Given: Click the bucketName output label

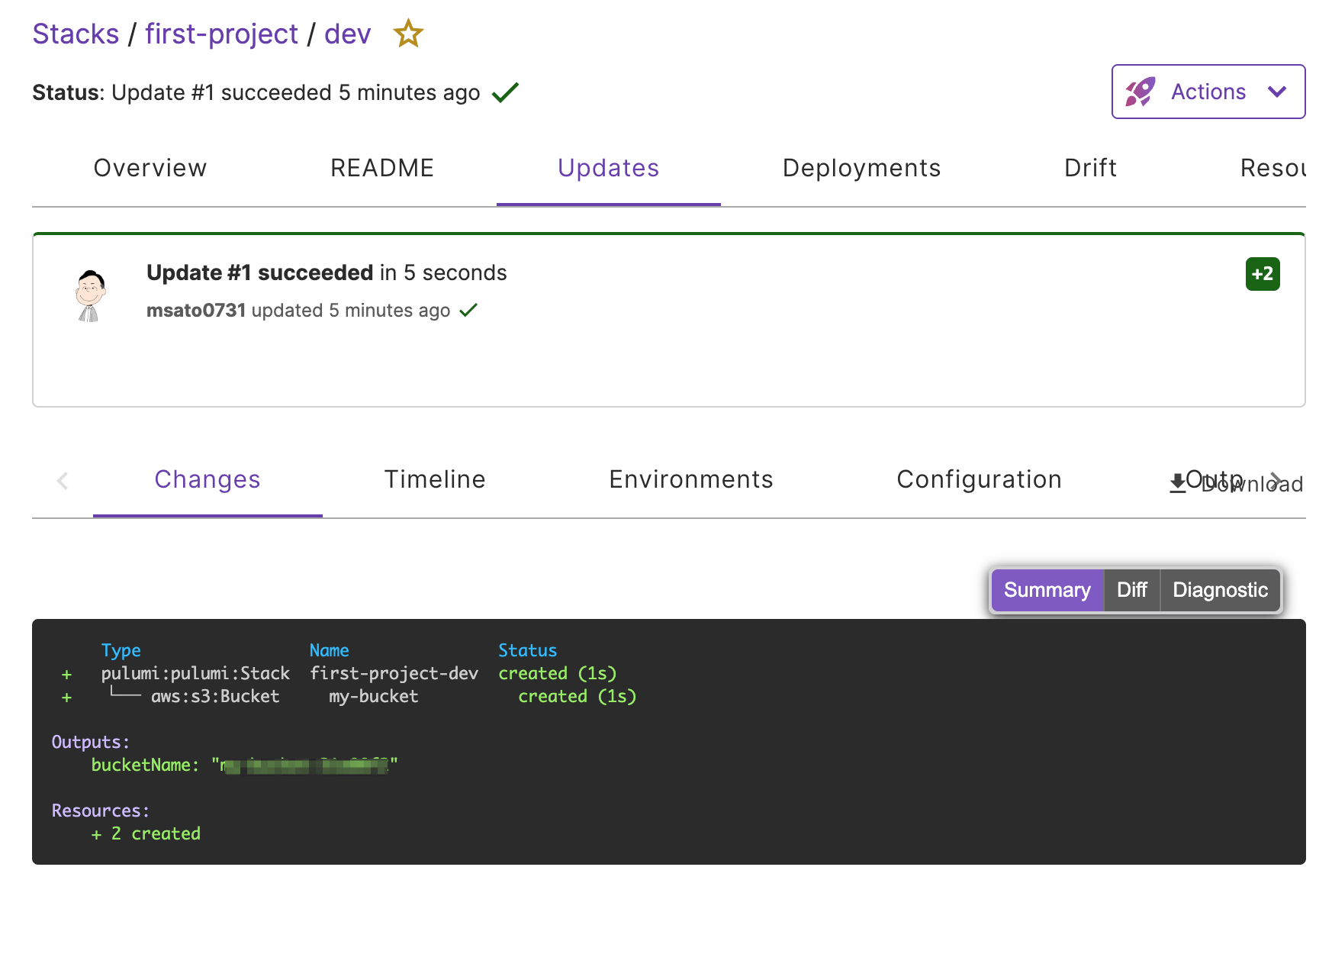Looking at the screenshot, I should (x=145, y=765).
